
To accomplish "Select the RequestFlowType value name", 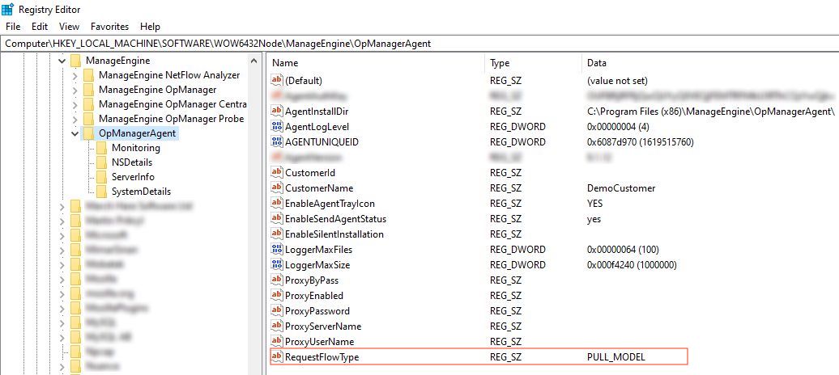I will (x=322, y=357).
